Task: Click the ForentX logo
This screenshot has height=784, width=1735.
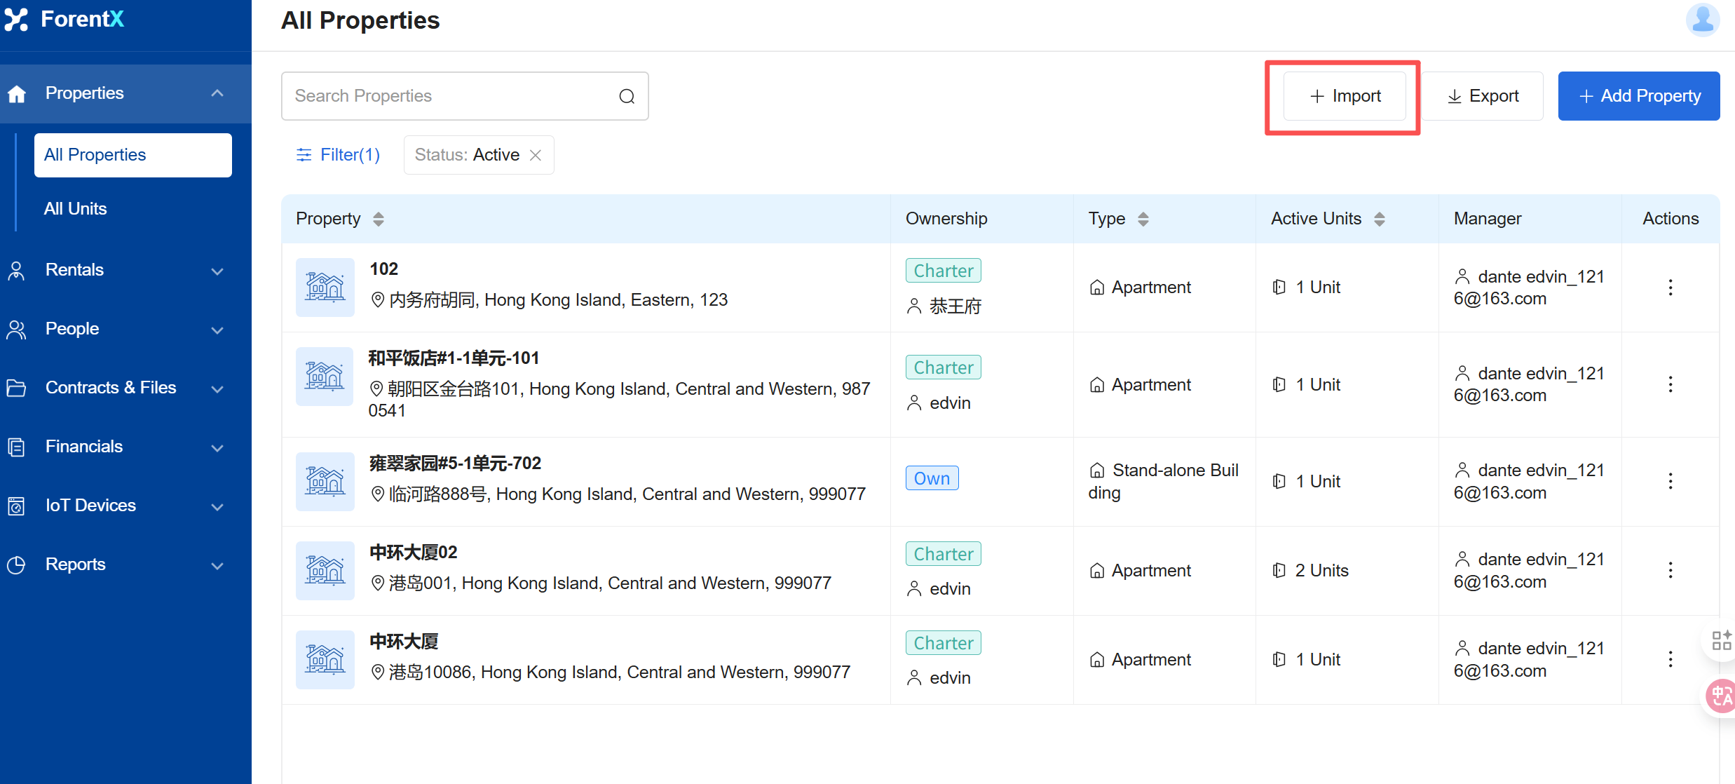Action: 64,20
